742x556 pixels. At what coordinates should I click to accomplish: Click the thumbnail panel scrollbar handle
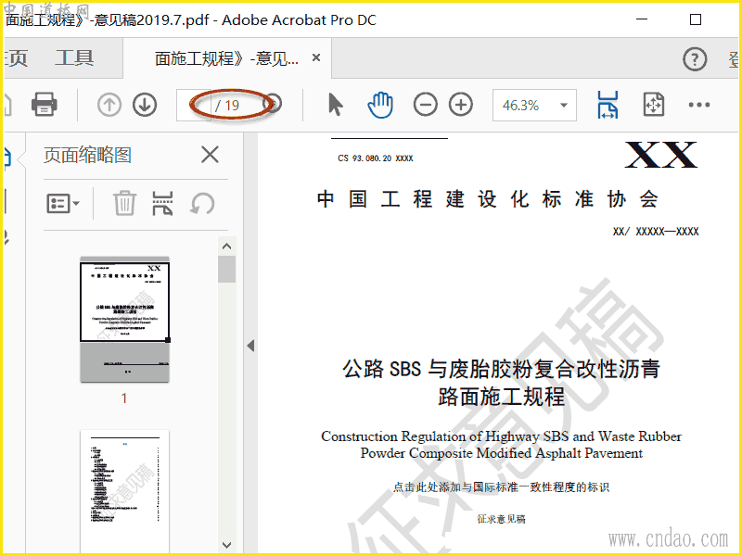226,270
